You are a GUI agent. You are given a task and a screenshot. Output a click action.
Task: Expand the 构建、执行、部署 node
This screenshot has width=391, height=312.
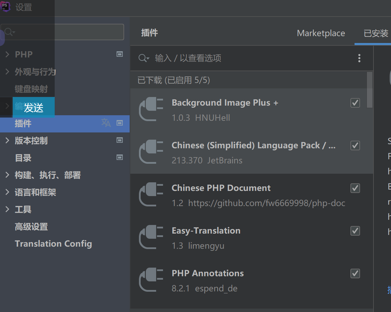click(7, 175)
